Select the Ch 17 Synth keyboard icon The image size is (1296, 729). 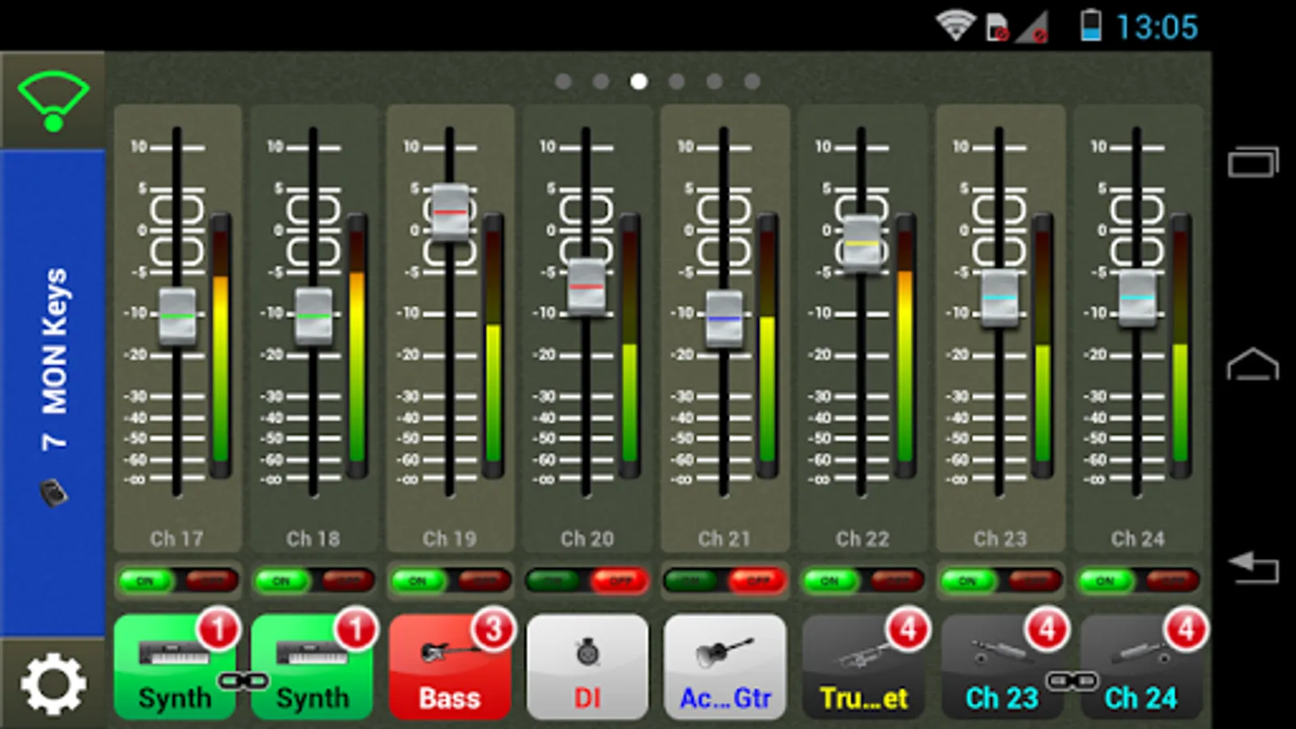[x=175, y=667]
